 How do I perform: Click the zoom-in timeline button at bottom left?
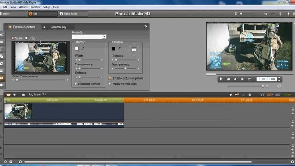coord(5,162)
